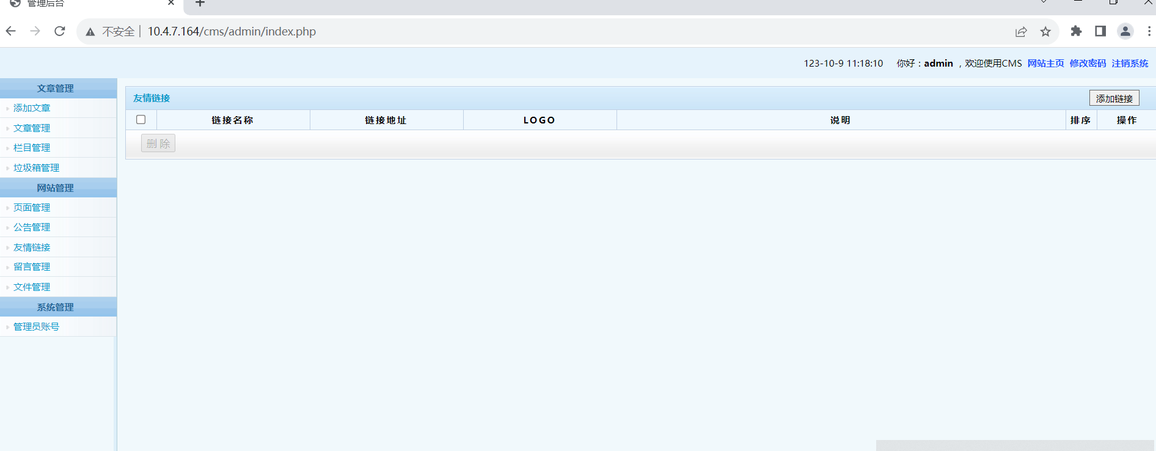Tick the select-all checkbox in table header
The width and height of the screenshot is (1156, 451).
141,120
